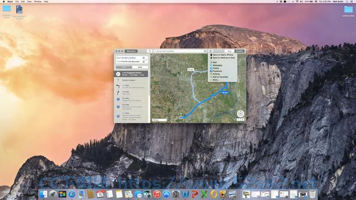Clear the Start location field

(x=144, y=58)
